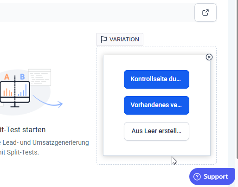Pick Aus Leer erstell... option
The height and width of the screenshot is (187, 238).
pyautogui.click(x=156, y=131)
